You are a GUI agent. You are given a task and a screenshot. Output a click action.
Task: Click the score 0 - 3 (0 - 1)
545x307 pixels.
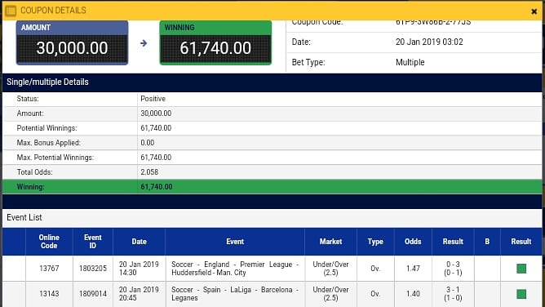click(453, 269)
